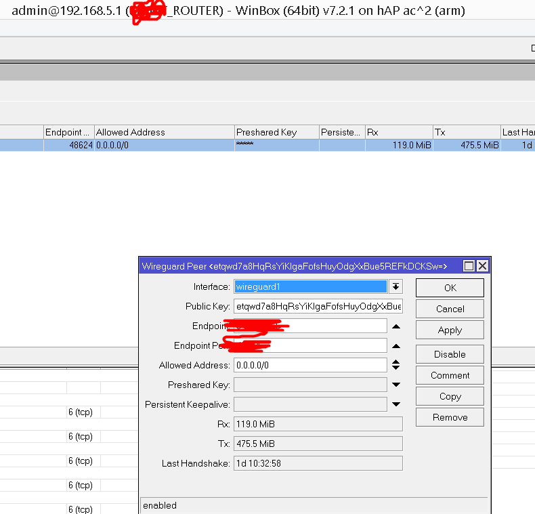Screen dimensions: 535x514
Task: Apply the Wireguard peer settings
Action: coord(450,330)
